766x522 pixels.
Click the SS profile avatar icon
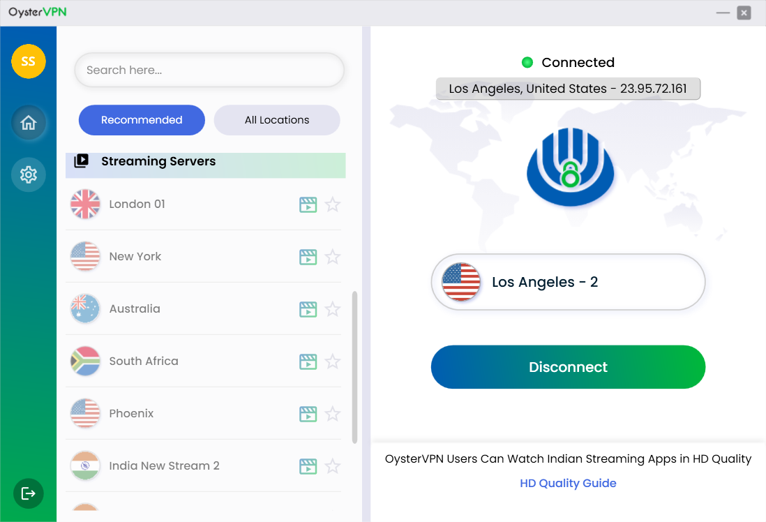click(28, 61)
